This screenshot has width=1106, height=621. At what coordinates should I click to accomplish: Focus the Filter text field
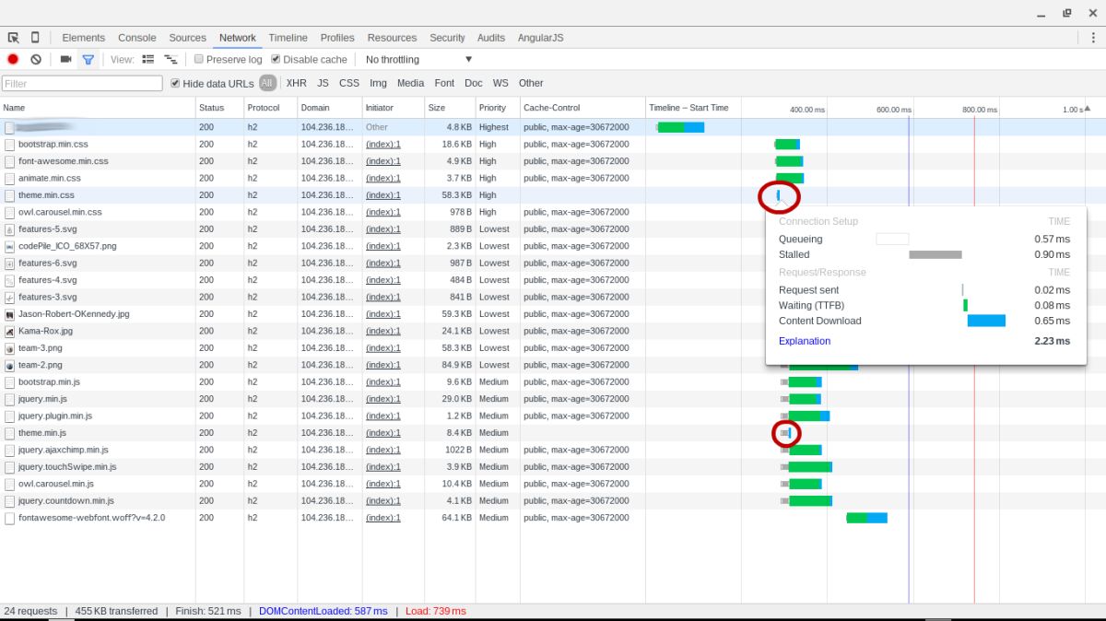point(82,83)
